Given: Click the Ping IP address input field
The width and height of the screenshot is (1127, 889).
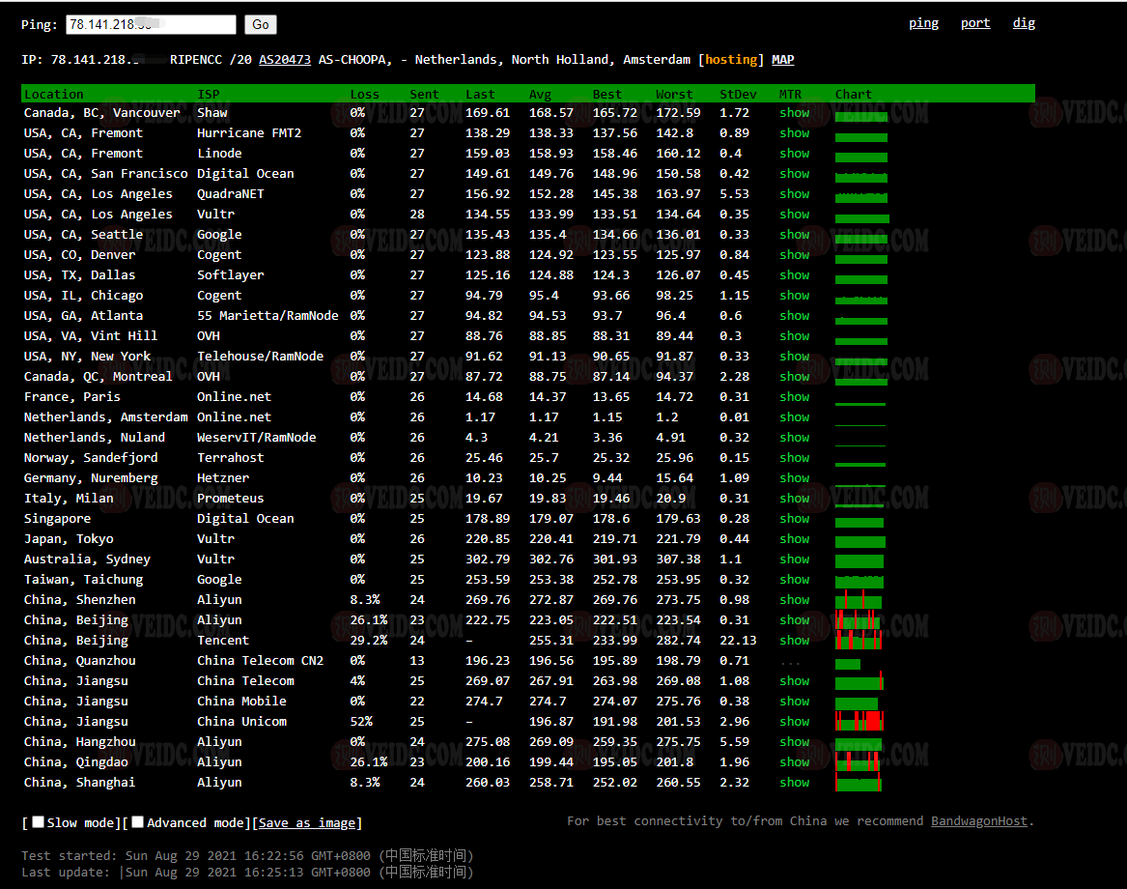Looking at the screenshot, I should pos(151,25).
